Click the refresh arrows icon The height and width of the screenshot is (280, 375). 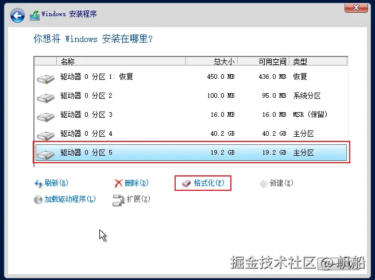(38, 184)
